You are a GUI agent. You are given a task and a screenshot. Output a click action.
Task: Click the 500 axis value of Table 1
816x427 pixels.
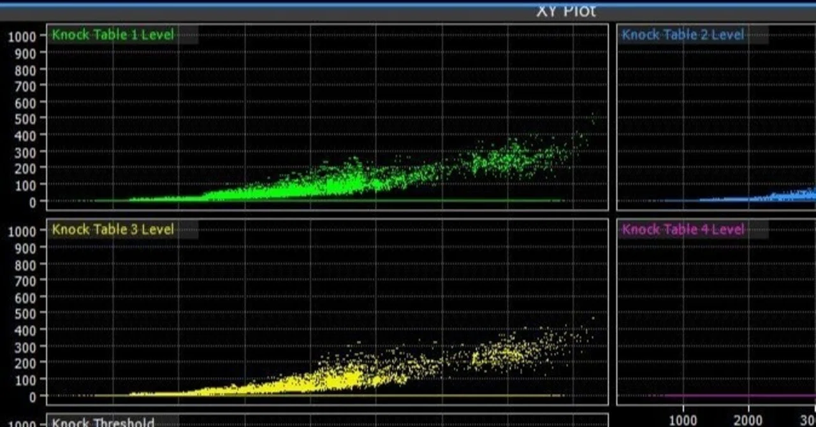point(27,119)
